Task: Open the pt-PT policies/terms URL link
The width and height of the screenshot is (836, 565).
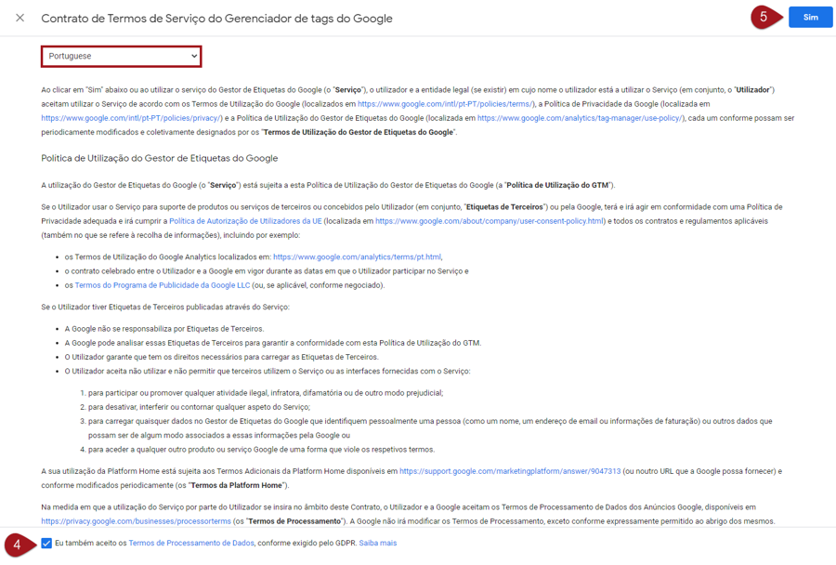Action: tap(445, 104)
